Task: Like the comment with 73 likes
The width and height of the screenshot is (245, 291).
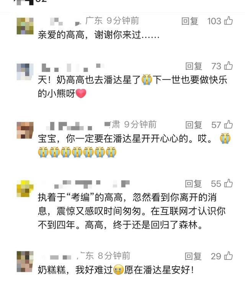Action: (x=229, y=66)
